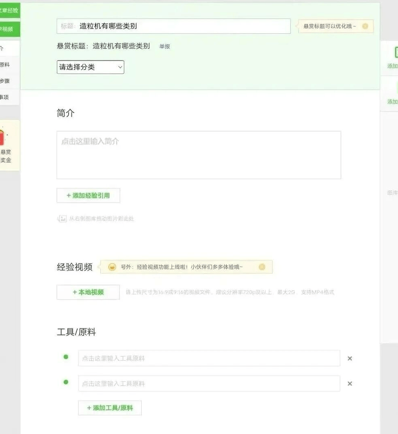Click the first 工具原料 input field
The width and height of the screenshot is (398, 434).
click(x=209, y=358)
